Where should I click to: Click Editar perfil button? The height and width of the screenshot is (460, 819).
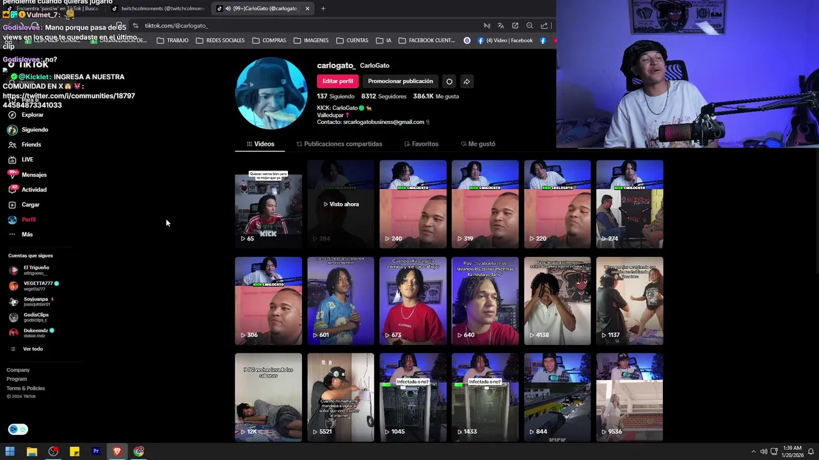(338, 81)
